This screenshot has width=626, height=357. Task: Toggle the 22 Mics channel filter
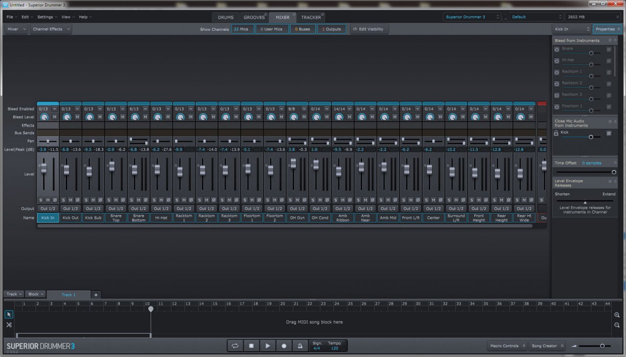pos(243,29)
